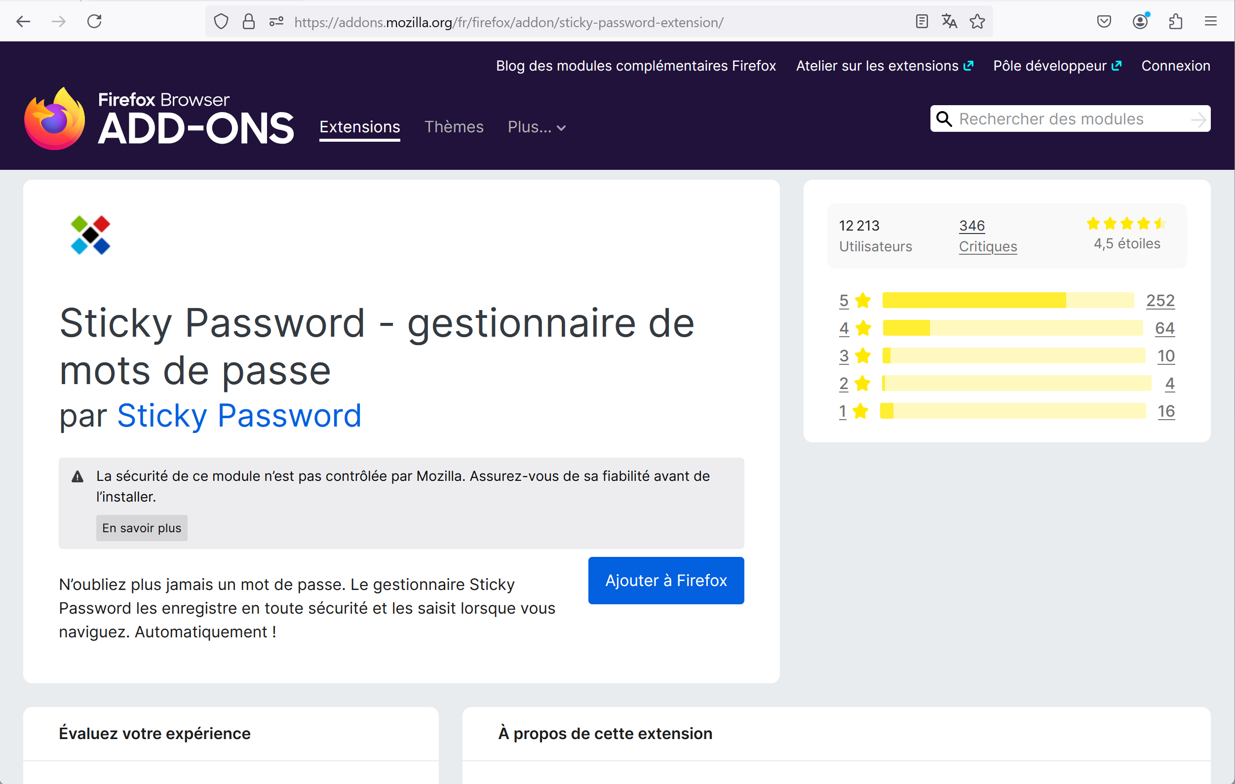The image size is (1235, 784).
Task: Reload the current page
Action: [x=94, y=22]
